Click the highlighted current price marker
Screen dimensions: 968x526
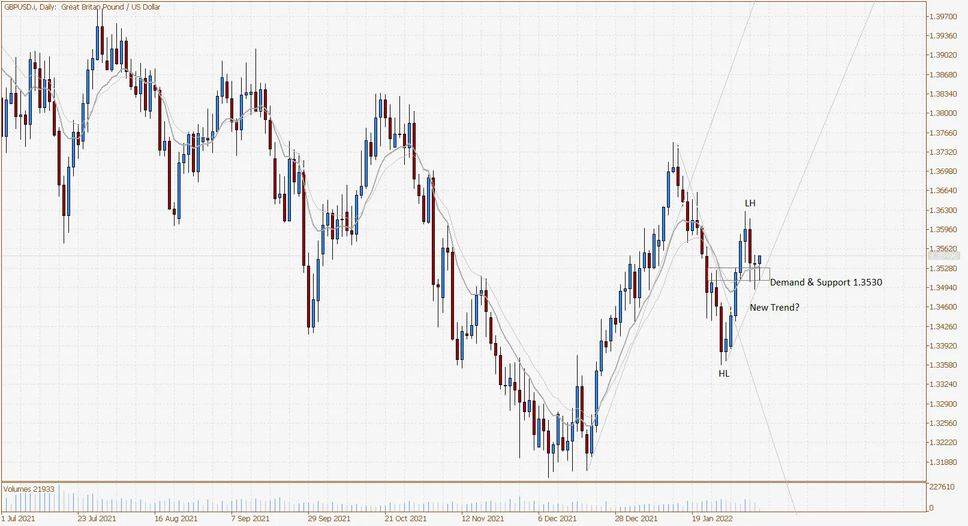click(x=943, y=256)
